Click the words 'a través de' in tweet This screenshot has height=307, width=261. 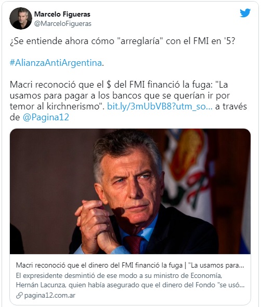[x=231, y=106]
